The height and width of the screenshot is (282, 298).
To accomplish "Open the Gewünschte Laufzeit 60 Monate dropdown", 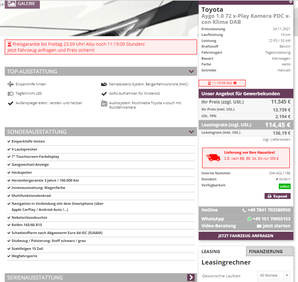I will point(274,275).
